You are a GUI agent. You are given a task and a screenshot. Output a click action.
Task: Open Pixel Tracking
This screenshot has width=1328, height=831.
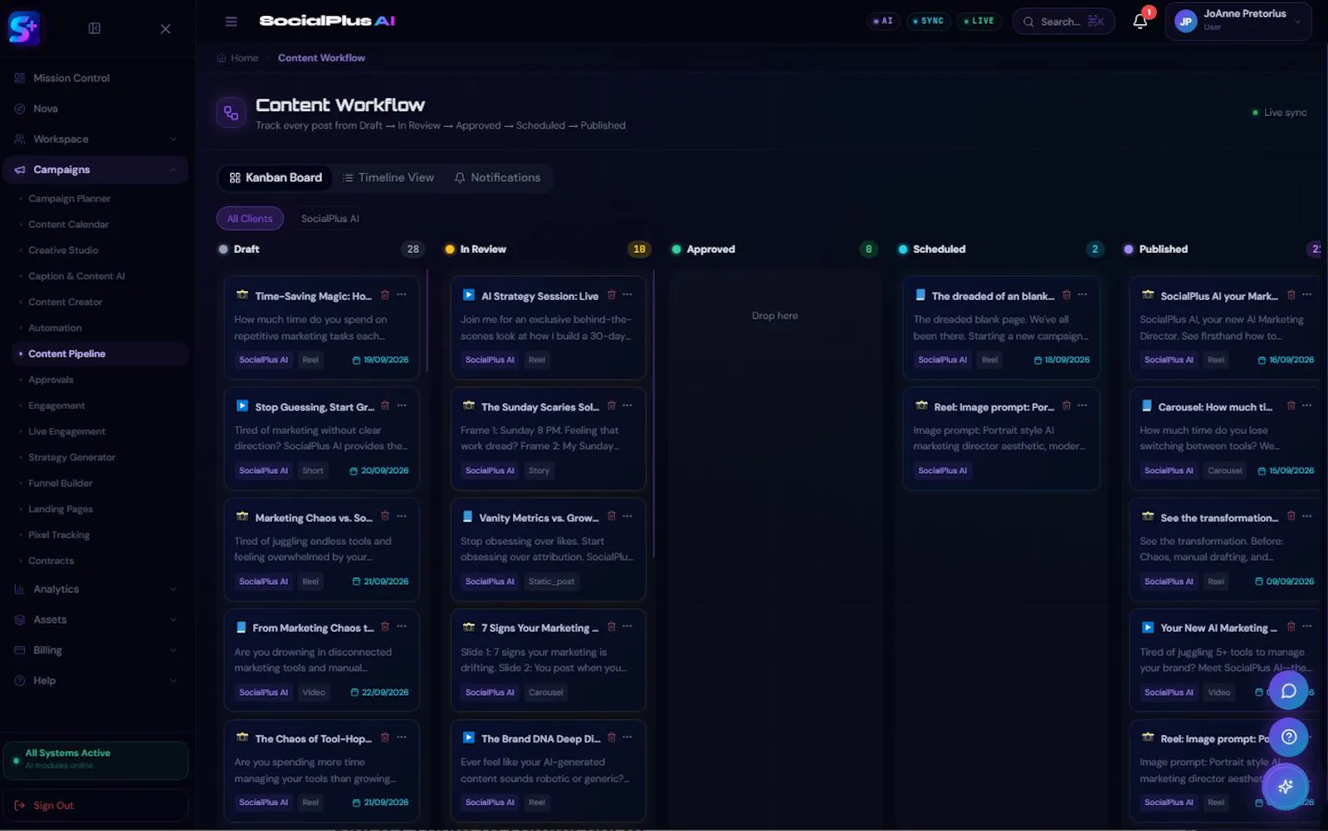[59, 535]
